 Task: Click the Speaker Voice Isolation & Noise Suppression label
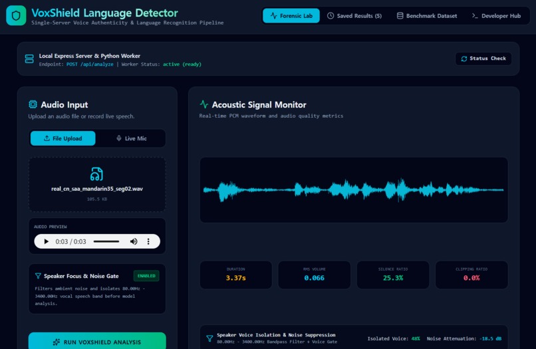[276, 335]
